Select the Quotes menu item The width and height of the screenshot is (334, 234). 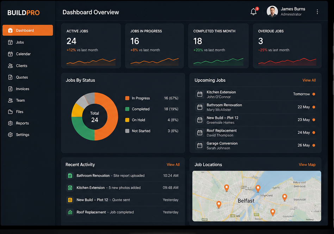coord(28,77)
